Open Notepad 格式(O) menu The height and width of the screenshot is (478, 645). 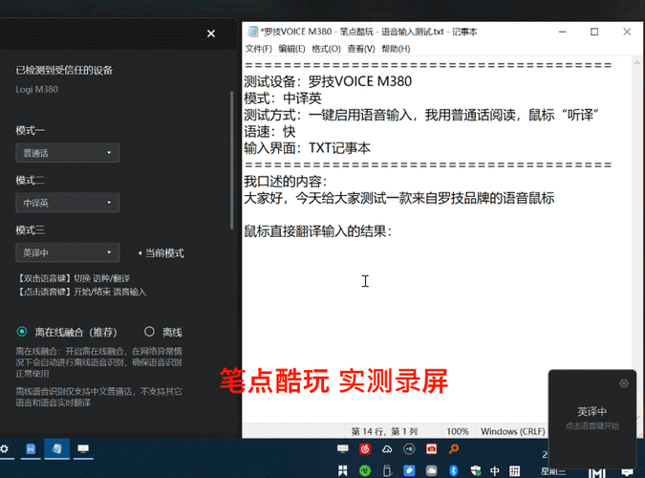pos(326,49)
